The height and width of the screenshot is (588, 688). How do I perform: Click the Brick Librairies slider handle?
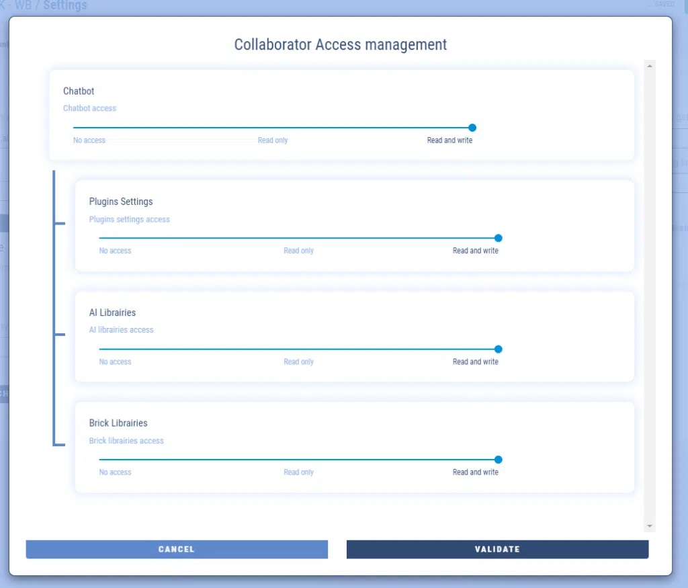498,460
